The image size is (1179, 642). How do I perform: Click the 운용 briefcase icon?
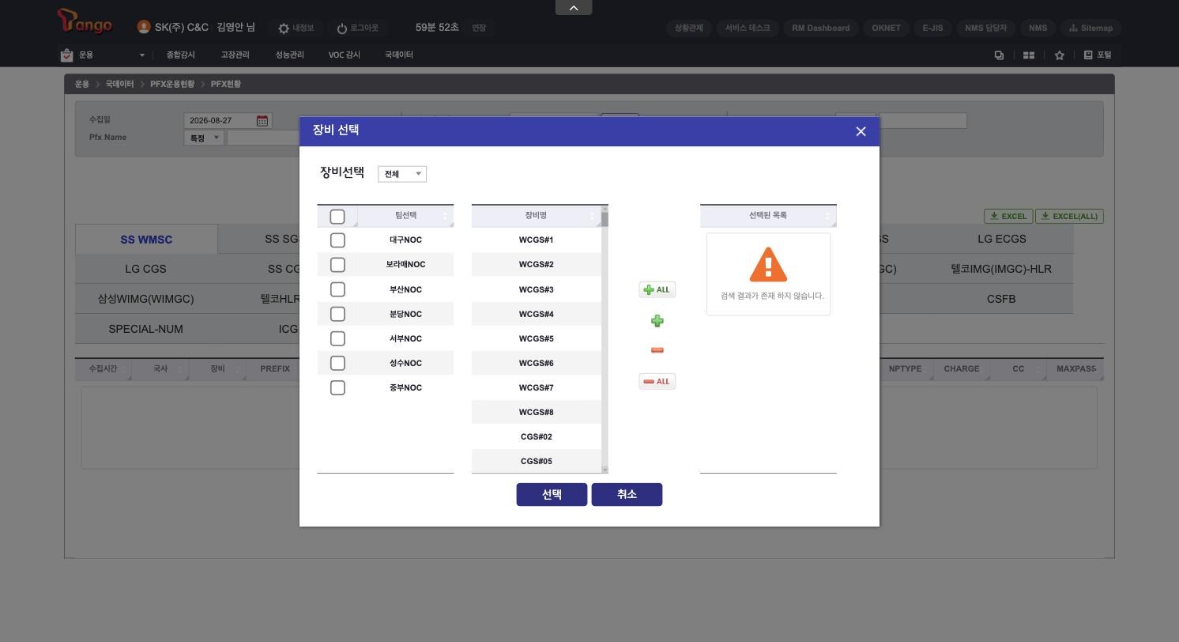[x=66, y=55]
